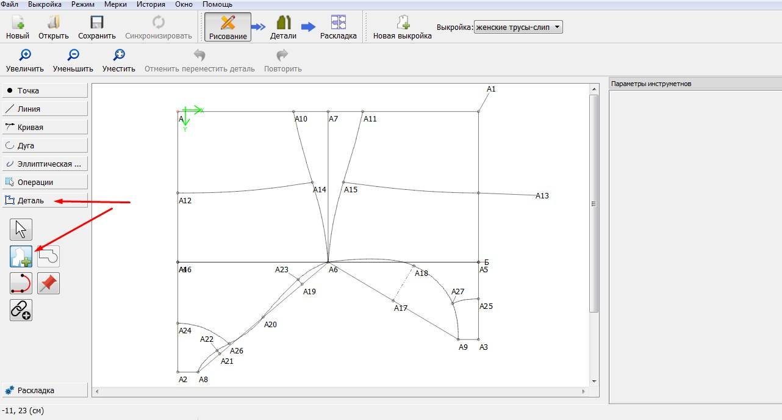Open the Файл menu
The width and height of the screenshot is (782, 420).
[9, 4]
